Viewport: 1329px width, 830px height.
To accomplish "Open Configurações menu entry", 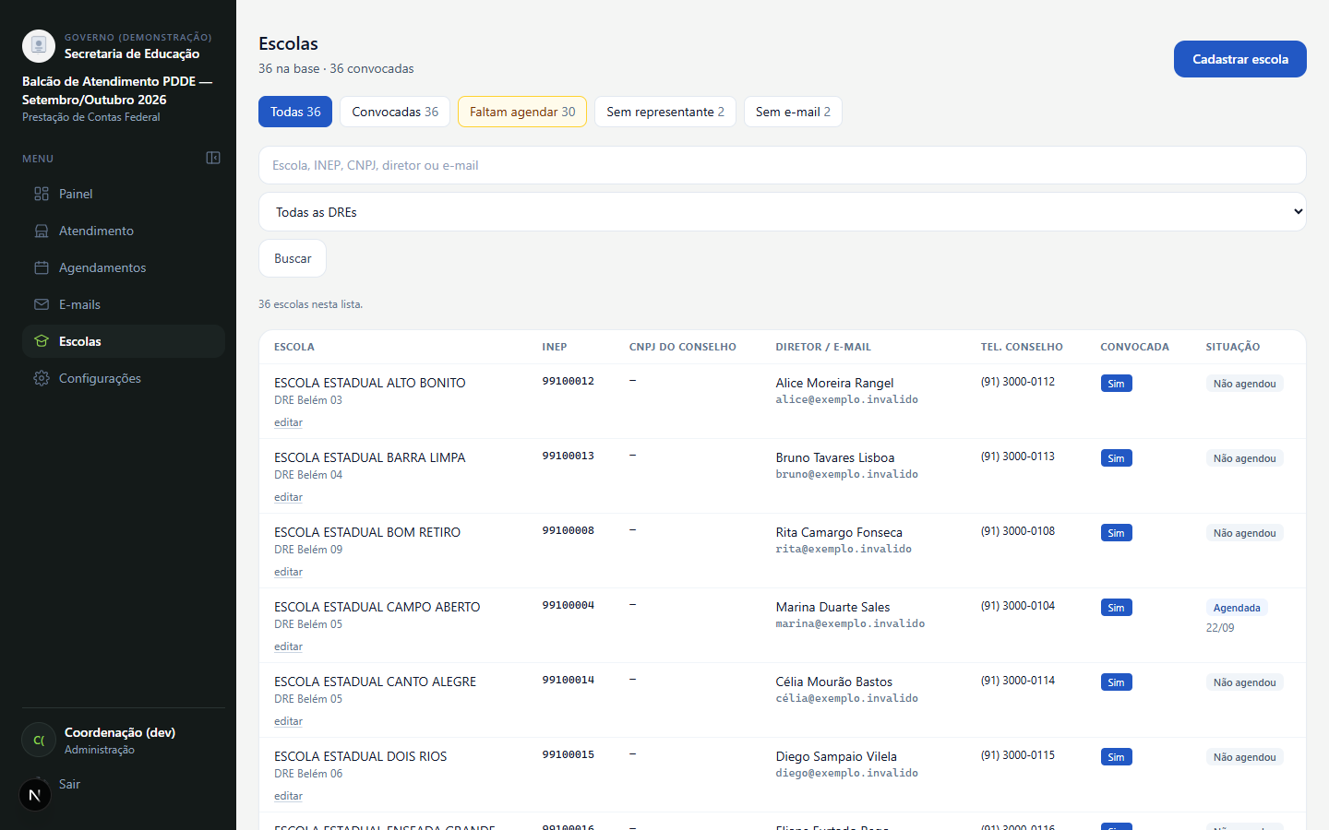I will (x=124, y=378).
